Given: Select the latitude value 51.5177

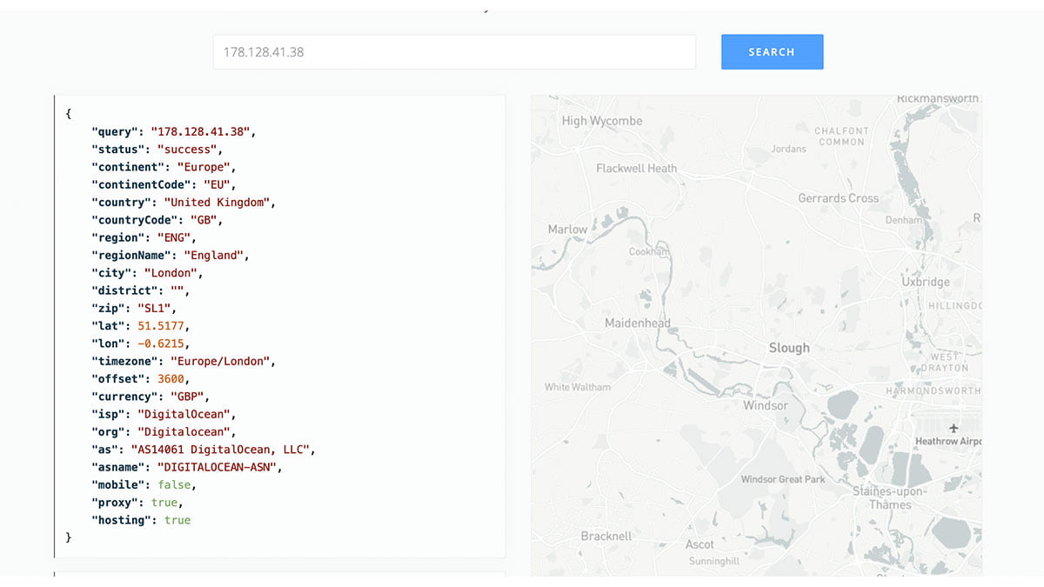Looking at the screenshot, I should click(x=159, y=325).
